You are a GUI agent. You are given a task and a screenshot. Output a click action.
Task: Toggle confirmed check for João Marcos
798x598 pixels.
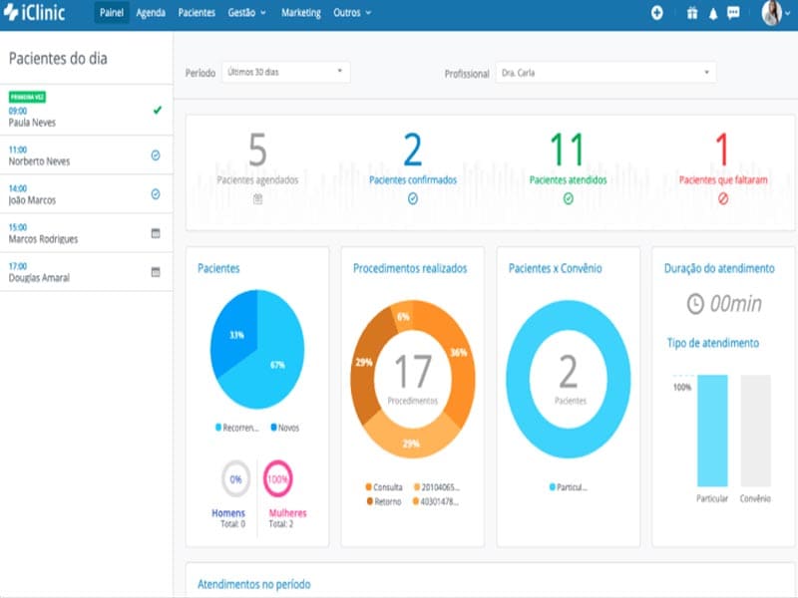[x=156, y=193]
